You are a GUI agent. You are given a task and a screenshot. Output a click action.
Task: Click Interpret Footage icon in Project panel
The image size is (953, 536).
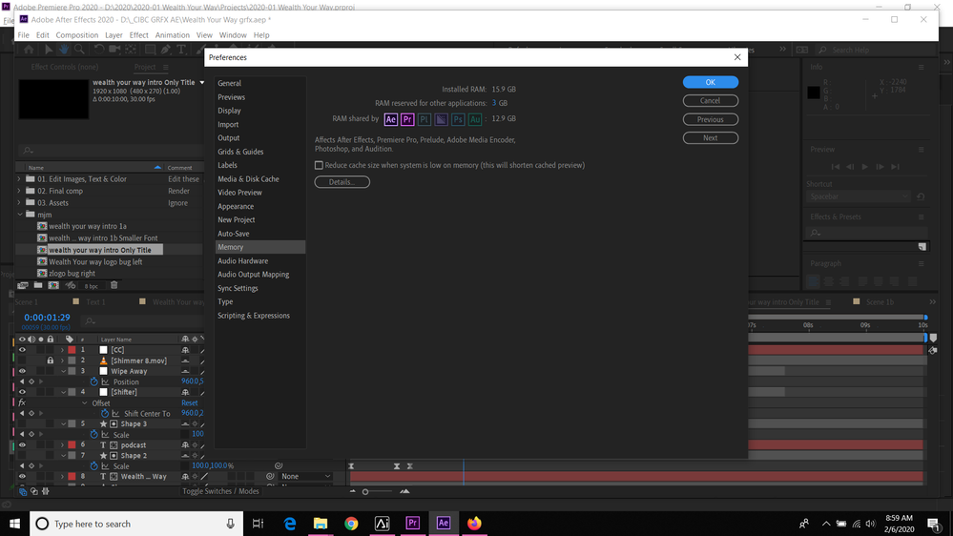[x=23, y=285]
